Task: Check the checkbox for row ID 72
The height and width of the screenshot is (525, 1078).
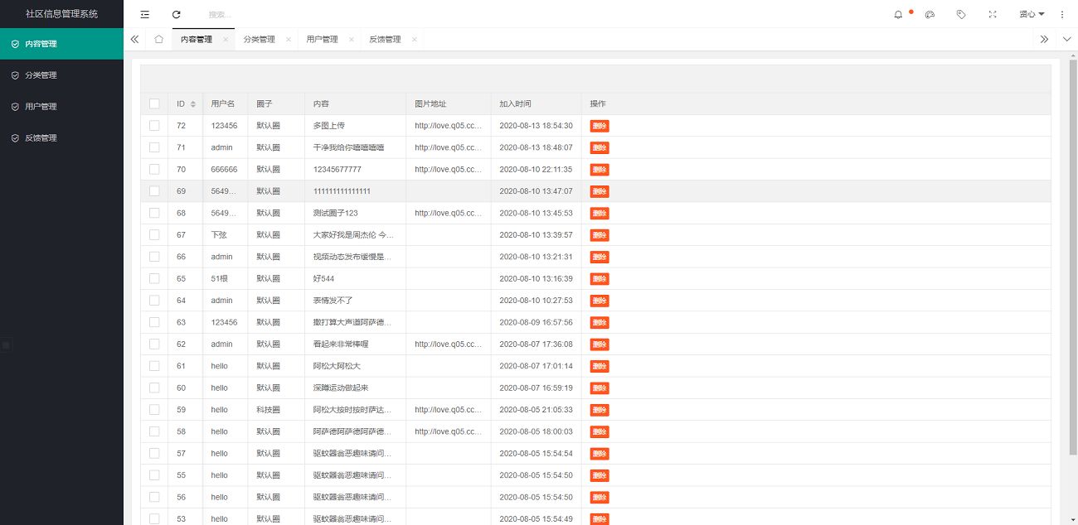Action: click(x=154, y=125)
